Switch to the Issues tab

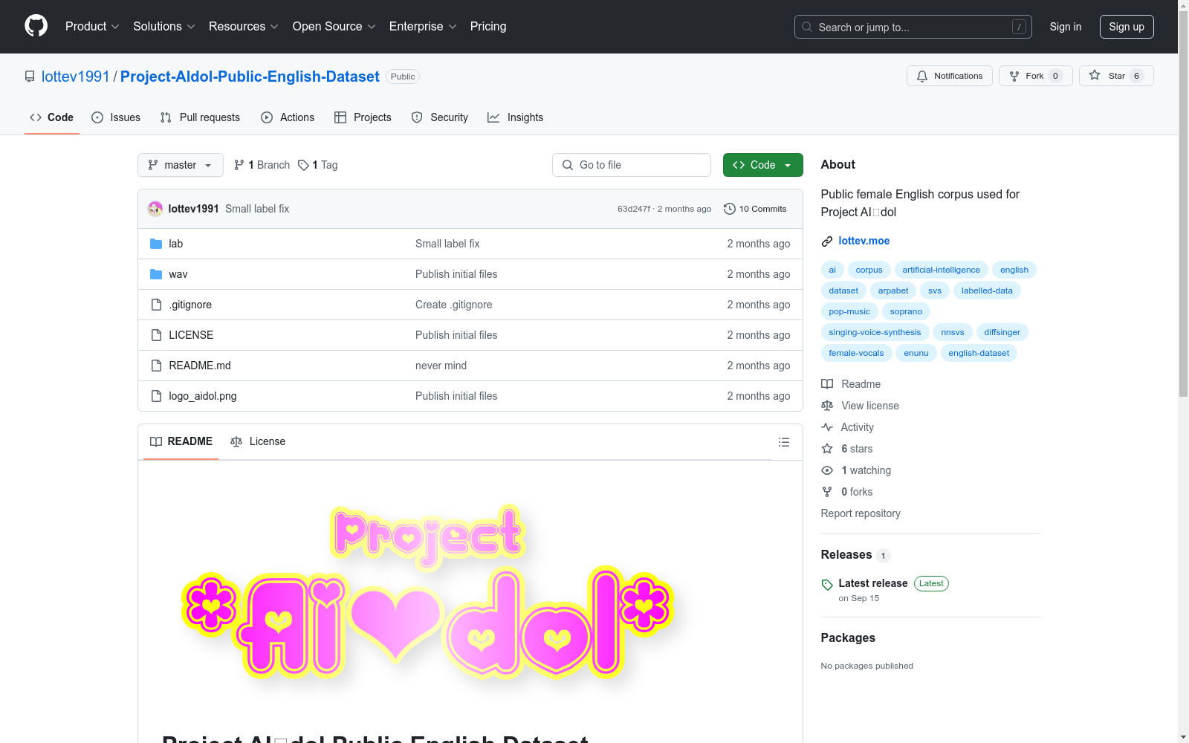click(x=116, y=117)
